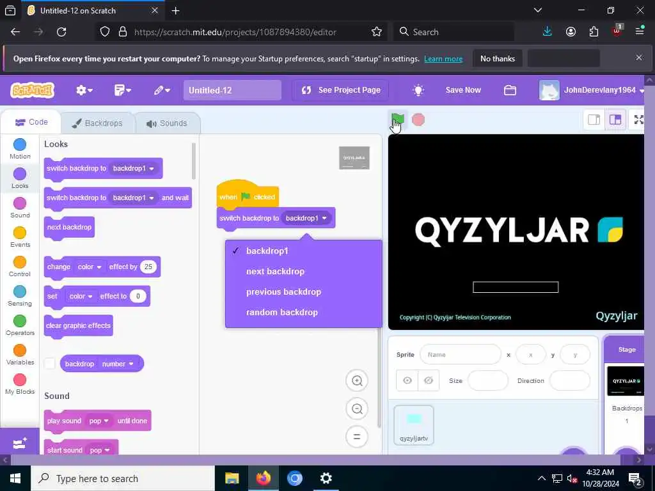Open the Scratch logo home link
The width and height of the screenshot is (655, 491).
coord(32,90)
